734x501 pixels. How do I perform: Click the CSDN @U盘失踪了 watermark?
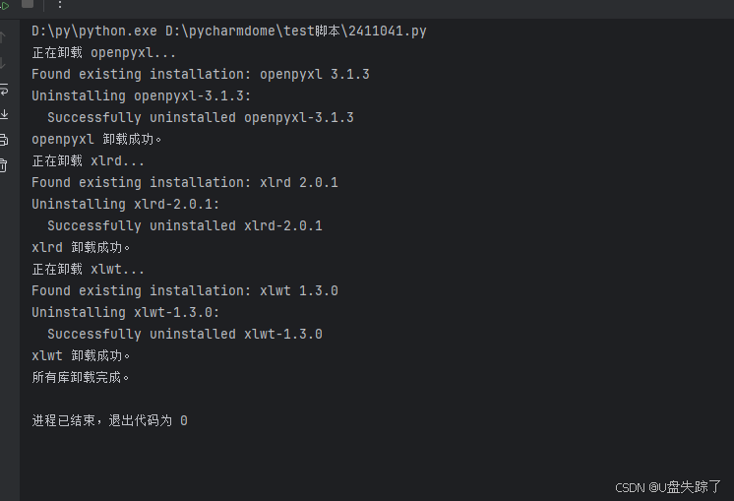[668, 487]
